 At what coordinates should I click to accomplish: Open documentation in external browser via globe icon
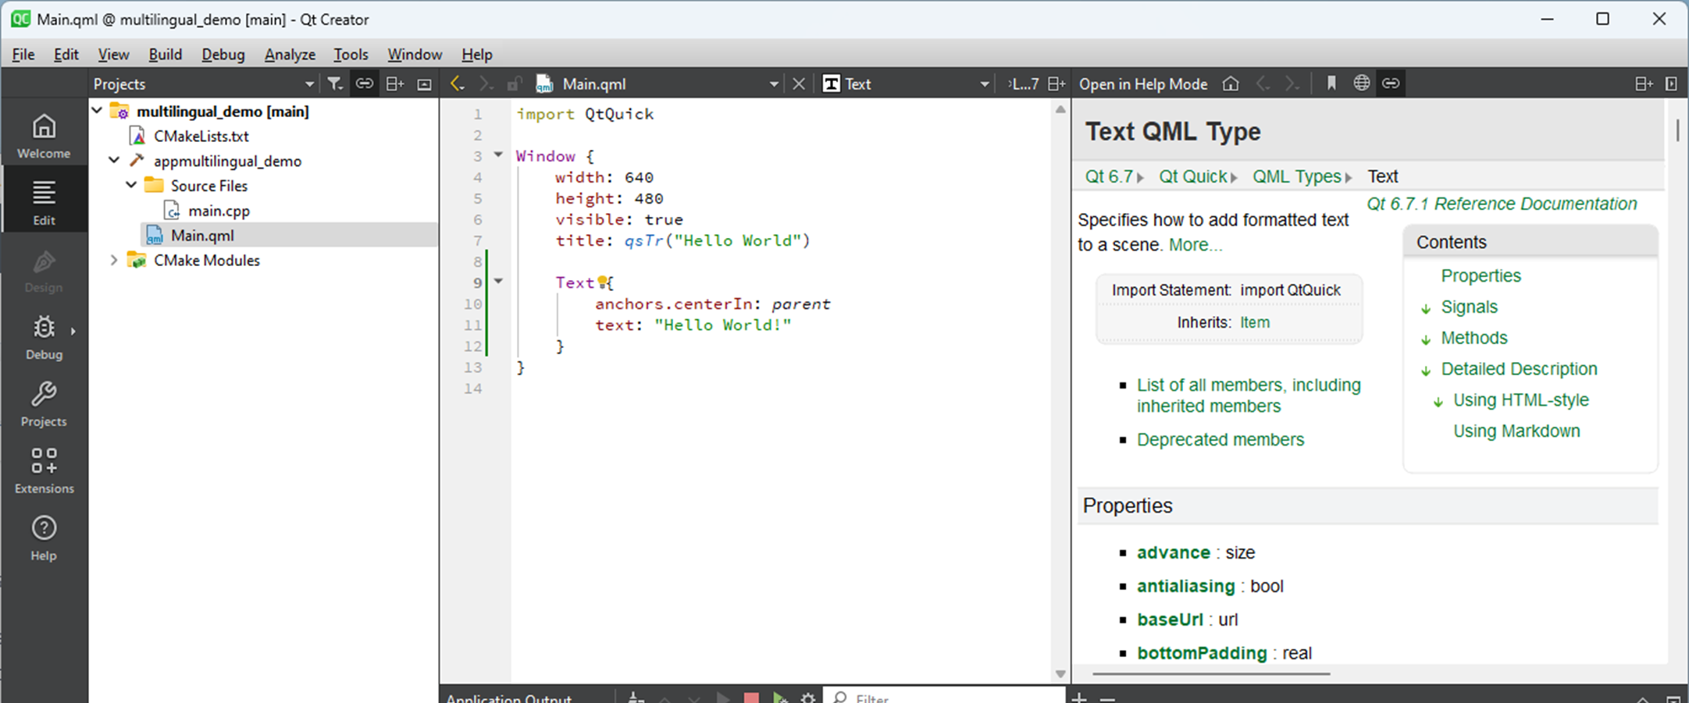(1361, 83)
